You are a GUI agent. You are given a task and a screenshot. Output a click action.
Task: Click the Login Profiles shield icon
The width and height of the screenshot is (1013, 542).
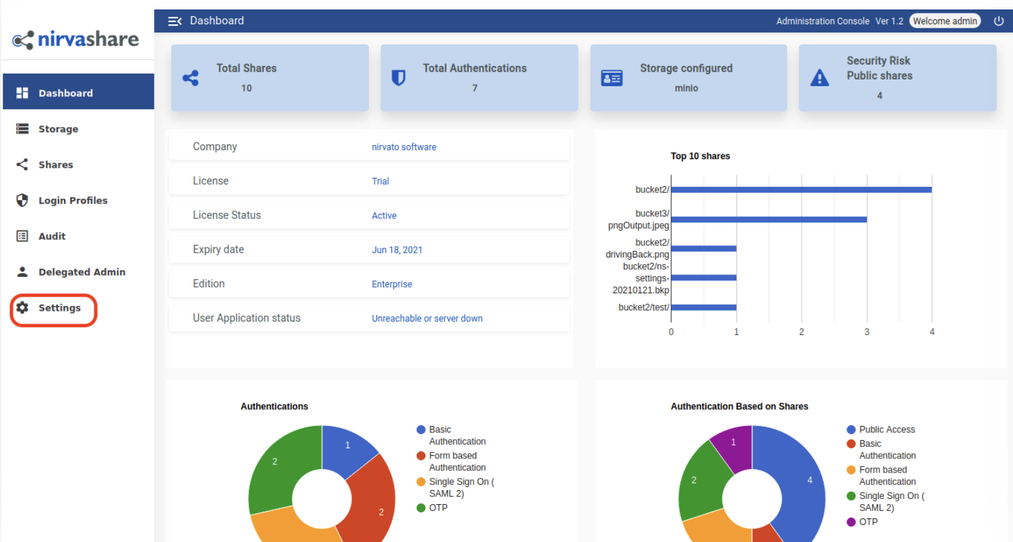coord(22,200)
